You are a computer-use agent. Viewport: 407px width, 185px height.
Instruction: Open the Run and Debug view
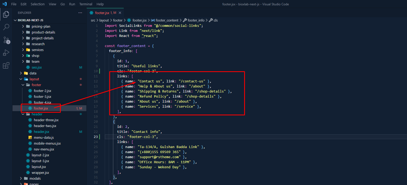click(x=6, y=53)
